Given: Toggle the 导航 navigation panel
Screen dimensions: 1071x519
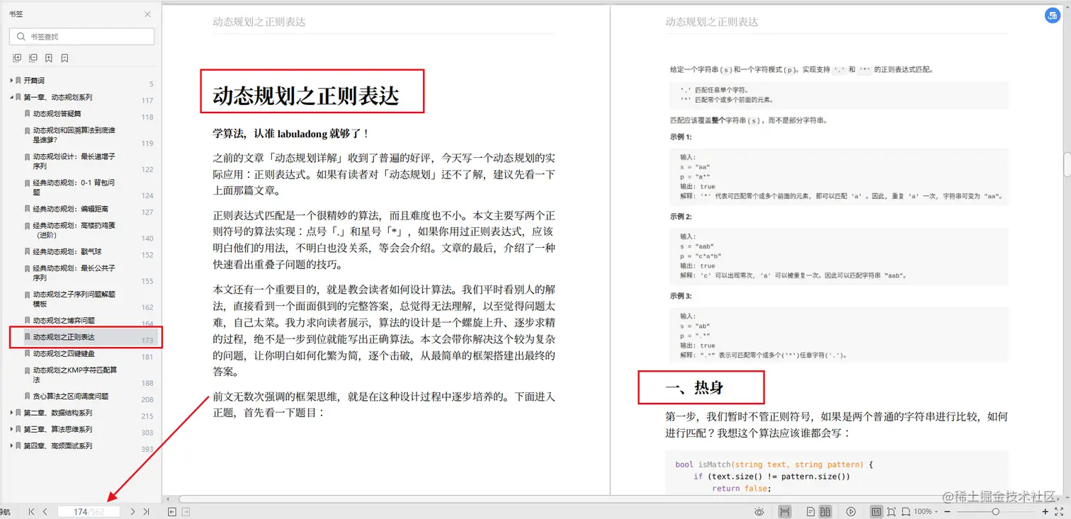Looking at the screenshot, I should coord(6,511).
